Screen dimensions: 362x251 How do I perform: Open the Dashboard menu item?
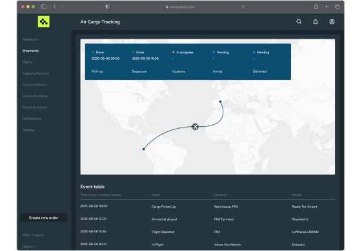[30, 39]
